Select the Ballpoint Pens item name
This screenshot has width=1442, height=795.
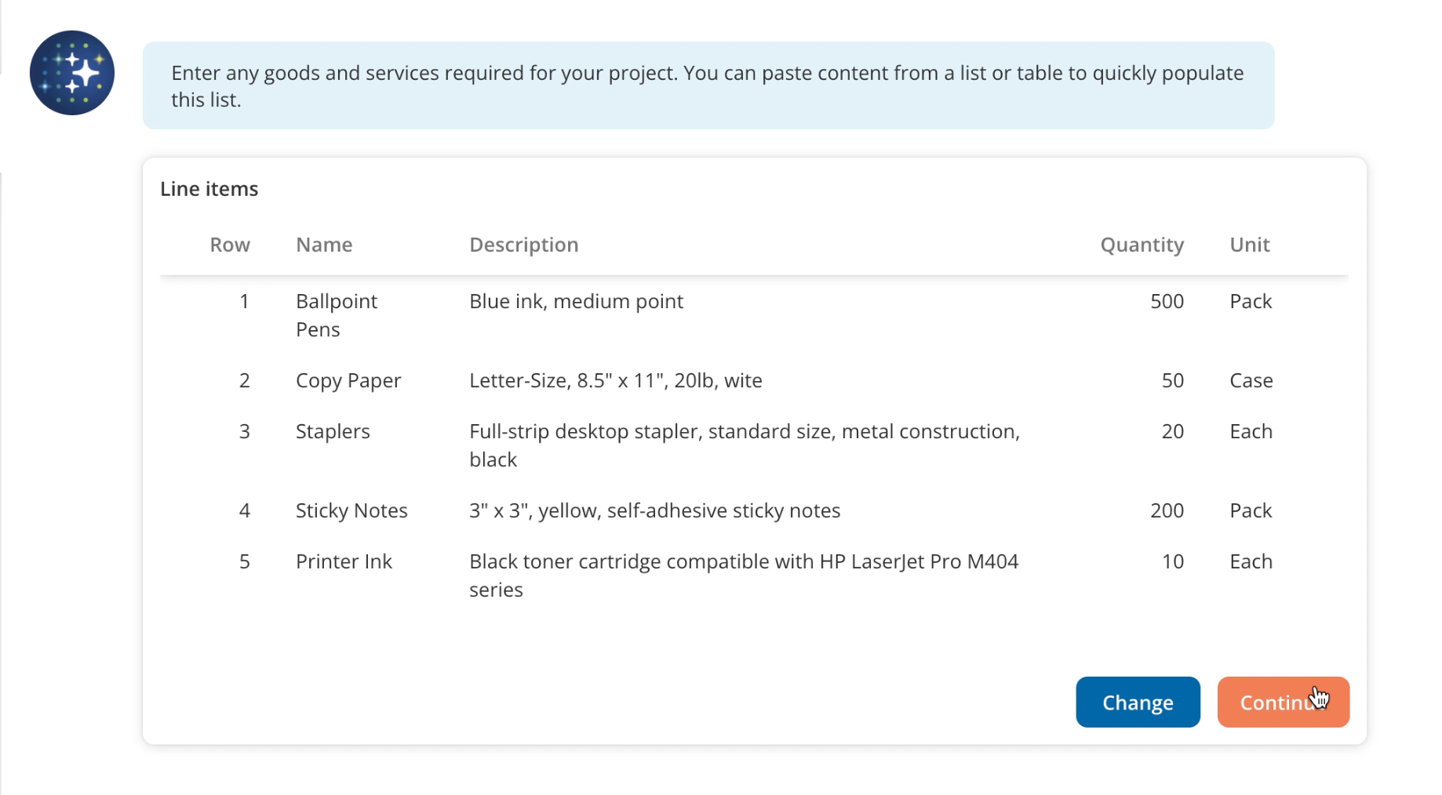pos(336,315)
